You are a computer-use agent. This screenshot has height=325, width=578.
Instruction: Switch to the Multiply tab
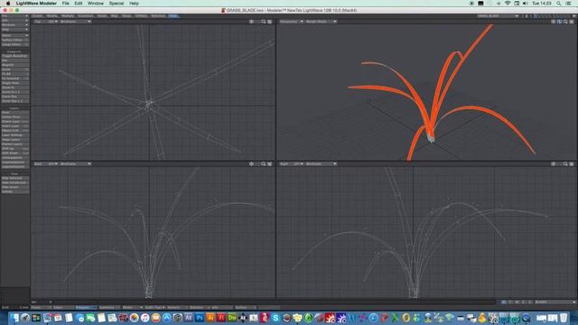pyautogui.click(x=68, y=16)
